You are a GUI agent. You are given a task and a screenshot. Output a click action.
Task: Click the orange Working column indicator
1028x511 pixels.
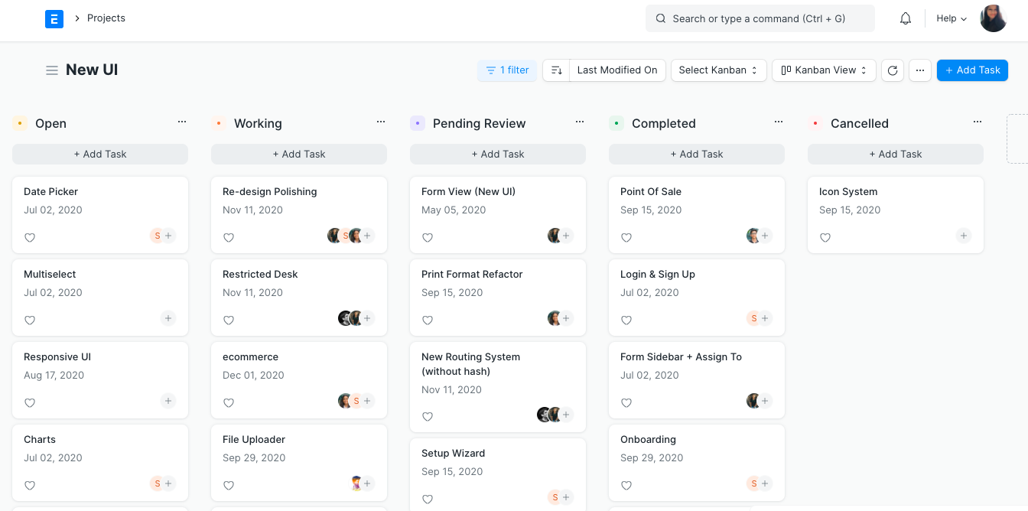[219, 123]
